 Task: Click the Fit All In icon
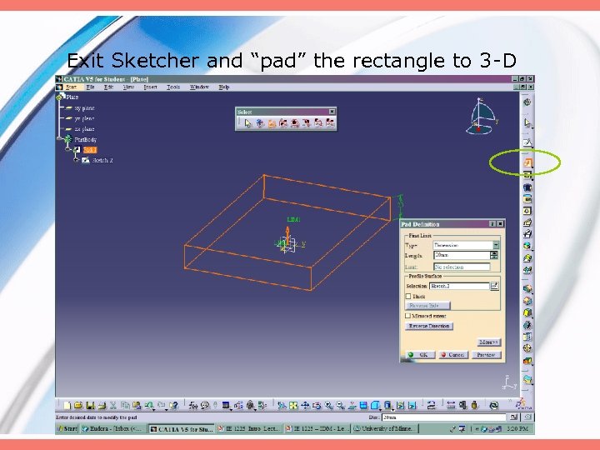click(293, 405)
